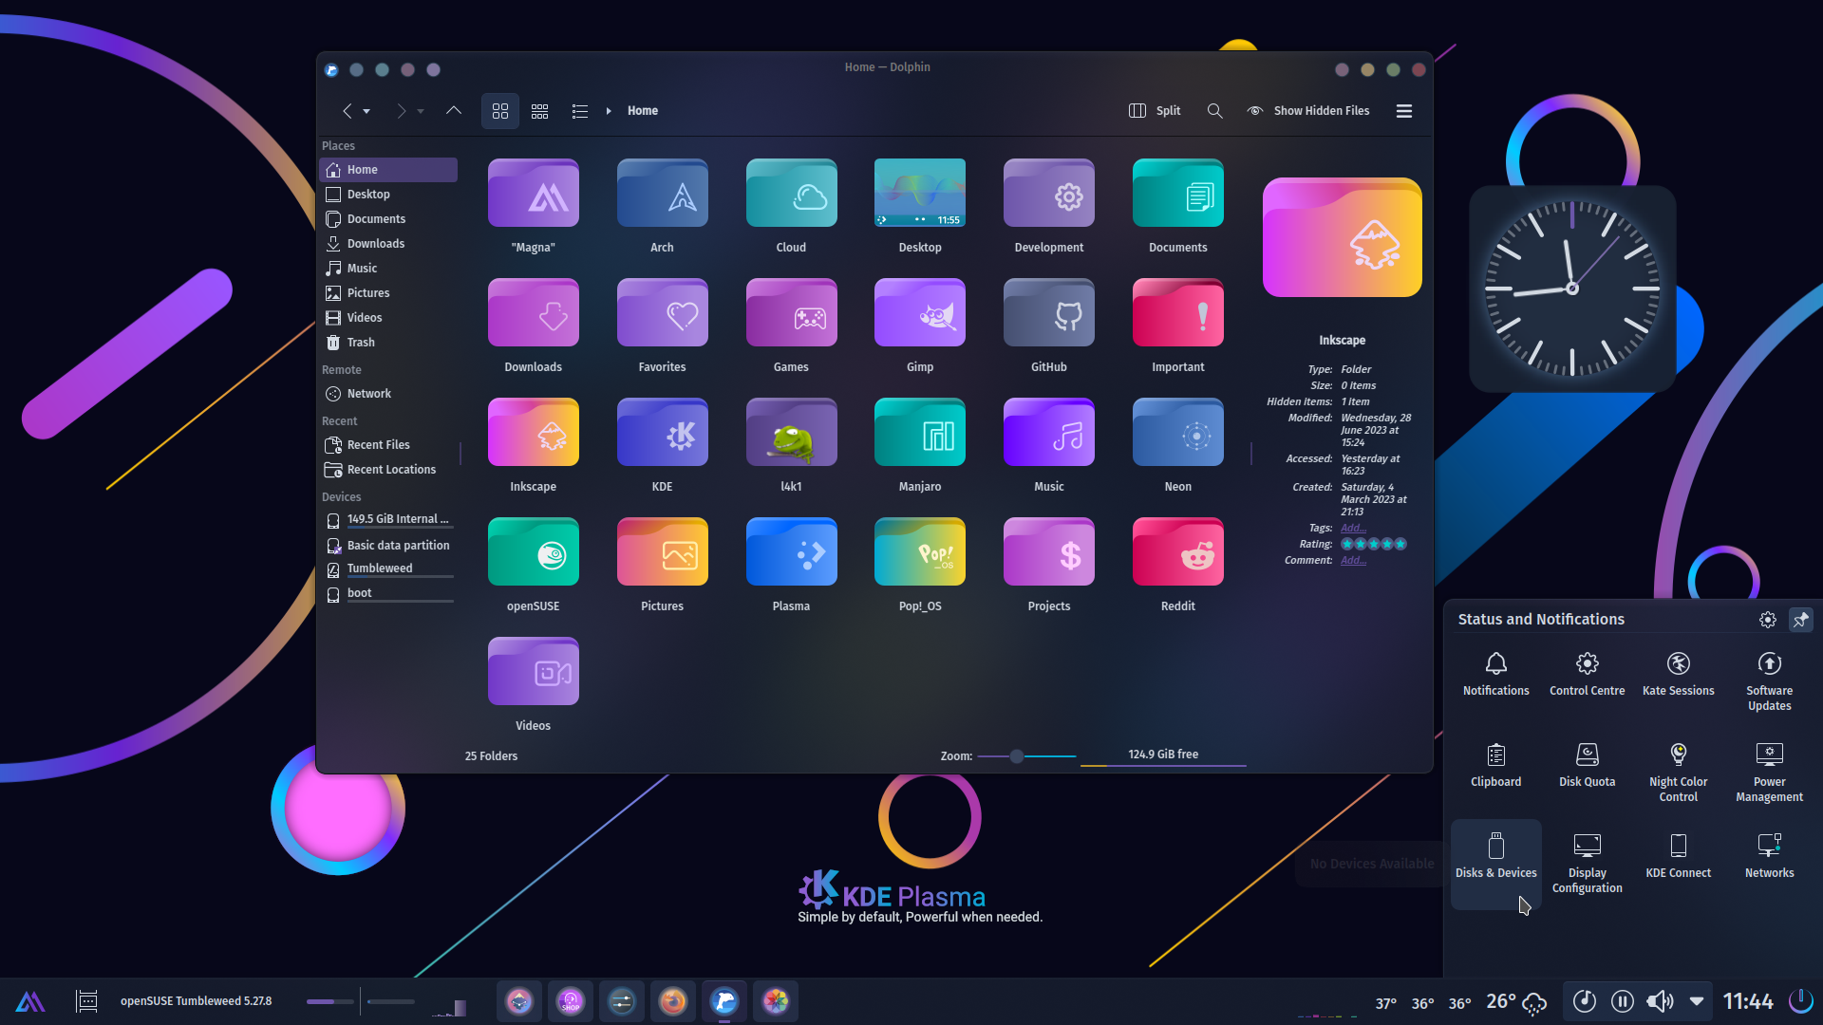This screenshot has height=1025, width=1823.
Task: Click the search magnifier icon in Dolphin toolbar
Action: 1214,111
